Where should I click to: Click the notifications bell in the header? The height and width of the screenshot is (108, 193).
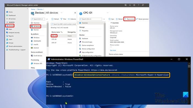pyautogui.click(x=130, y=5)
